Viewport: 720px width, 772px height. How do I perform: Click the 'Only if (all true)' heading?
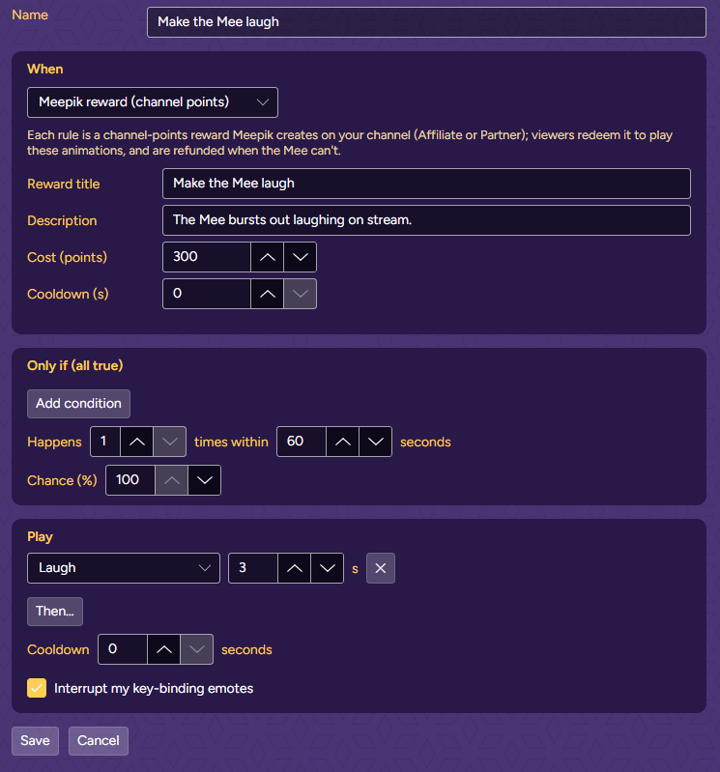74,366
